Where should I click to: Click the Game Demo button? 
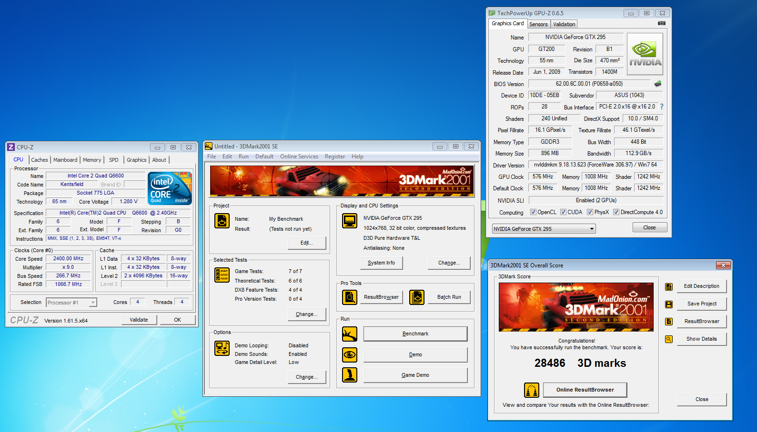[x=415, y=375]
